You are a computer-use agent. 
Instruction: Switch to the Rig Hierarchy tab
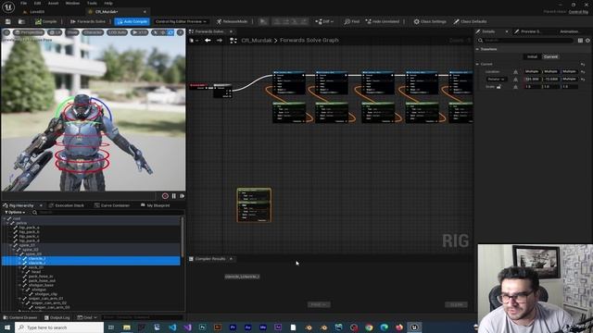[21, 205]
